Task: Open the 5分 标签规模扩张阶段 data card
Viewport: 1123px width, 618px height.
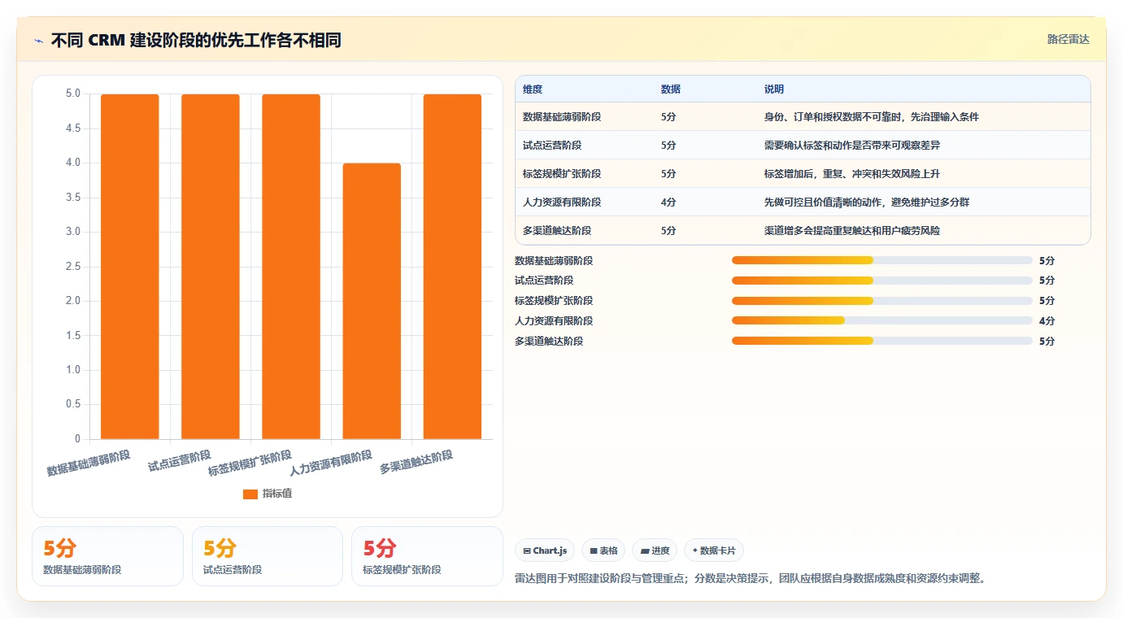Action: click(x=428, y=556)
